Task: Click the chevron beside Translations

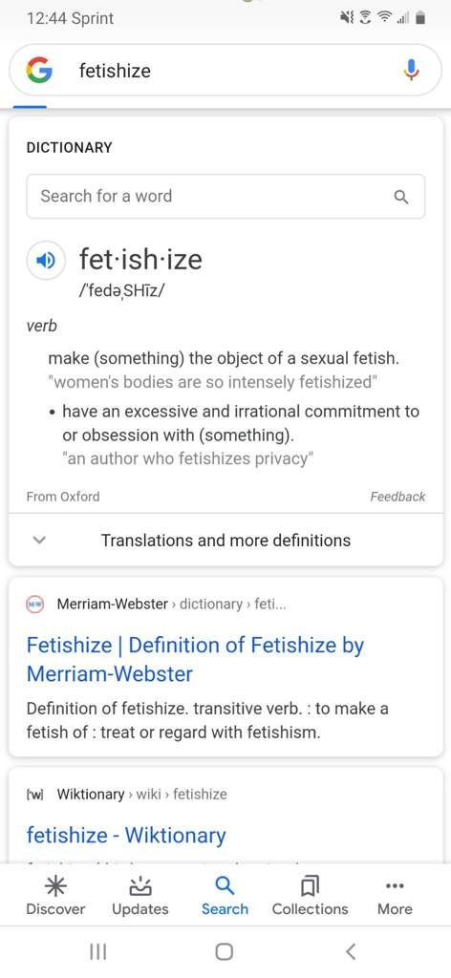Action: click(39, 541)
